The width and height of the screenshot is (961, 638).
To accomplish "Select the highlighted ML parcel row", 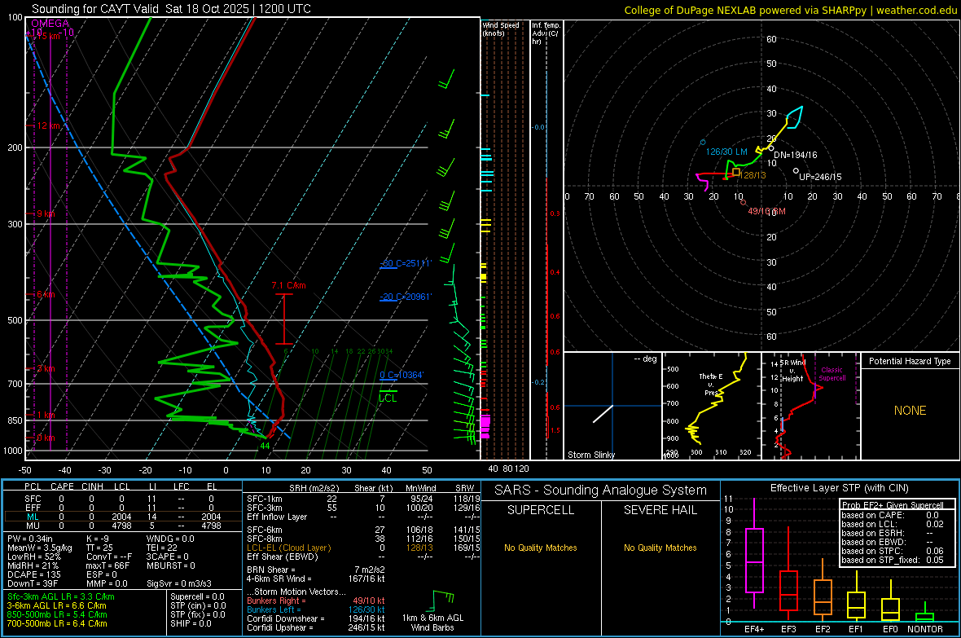I will pyautogui.click(x=123, y=517).
